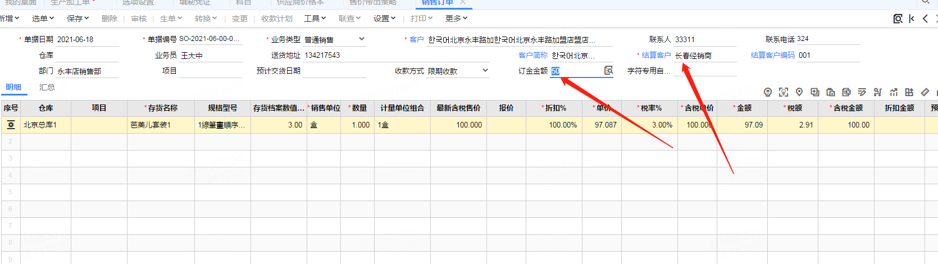
Task: Open the 转换 dropdown
Action: pyautogui.click(x=206, y=19)
